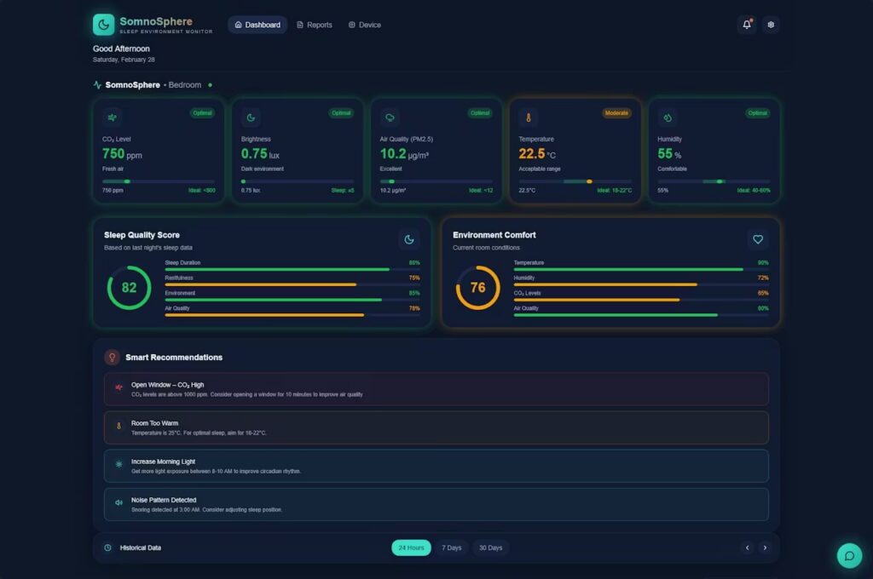Click the Humidity droplet icon

tap(668, 118)
